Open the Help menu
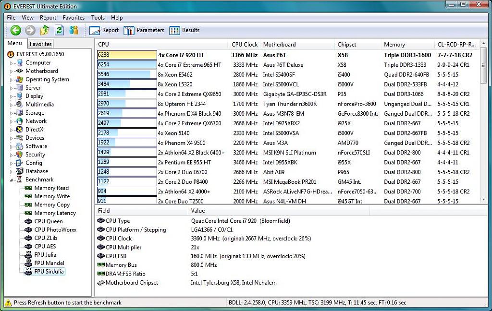The height and width of the screenshot is (311, 492). tap(117, 18)
